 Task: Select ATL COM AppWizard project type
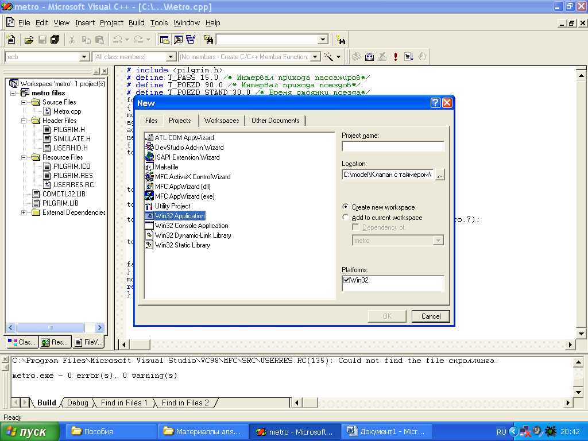click(x=180, y=138)
